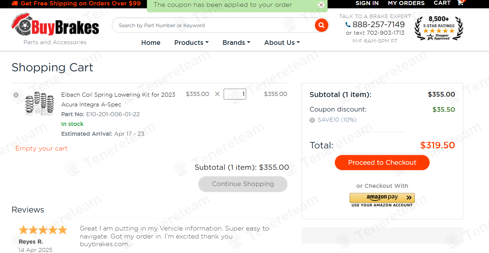Screen dimensions: 489x253
Task: Click the Reviews heading
Action: coord(28,210)
